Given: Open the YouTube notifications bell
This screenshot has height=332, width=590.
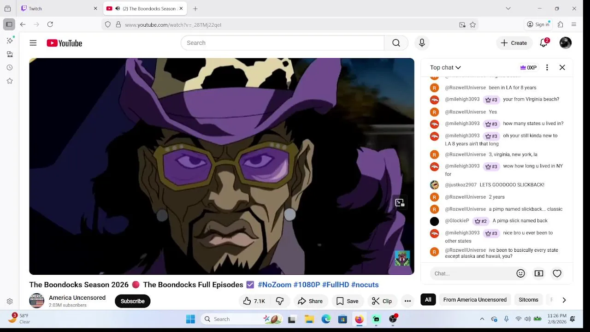Looking at the screenshot, I should point(544,43).
